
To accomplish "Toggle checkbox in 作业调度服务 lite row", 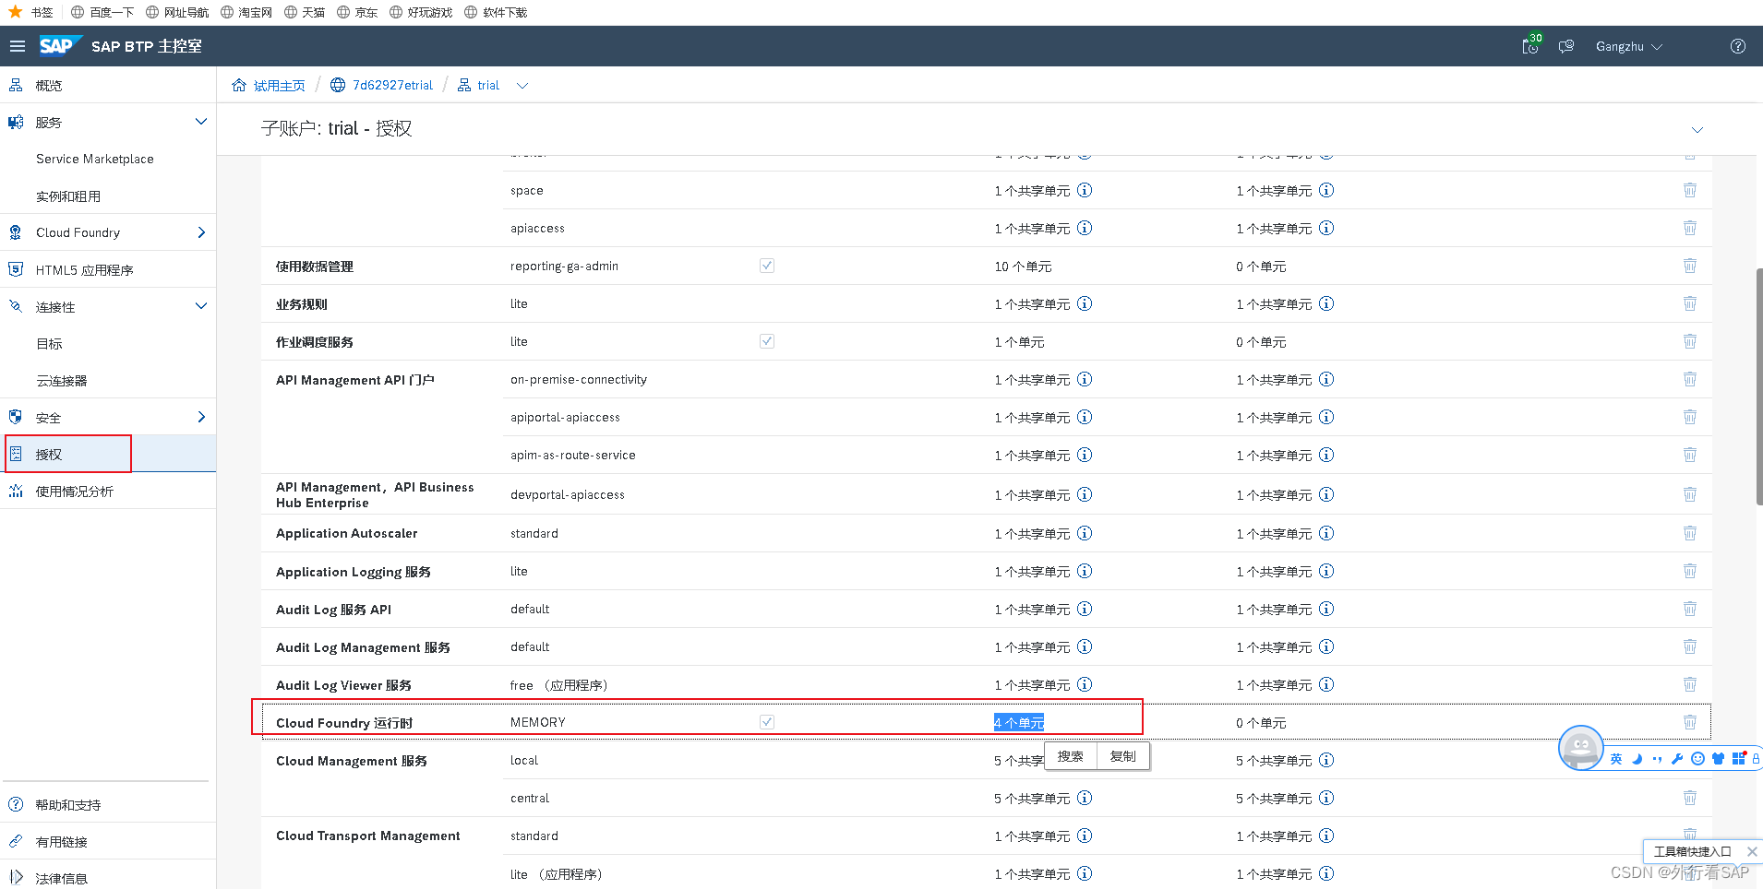I will 767,341.
